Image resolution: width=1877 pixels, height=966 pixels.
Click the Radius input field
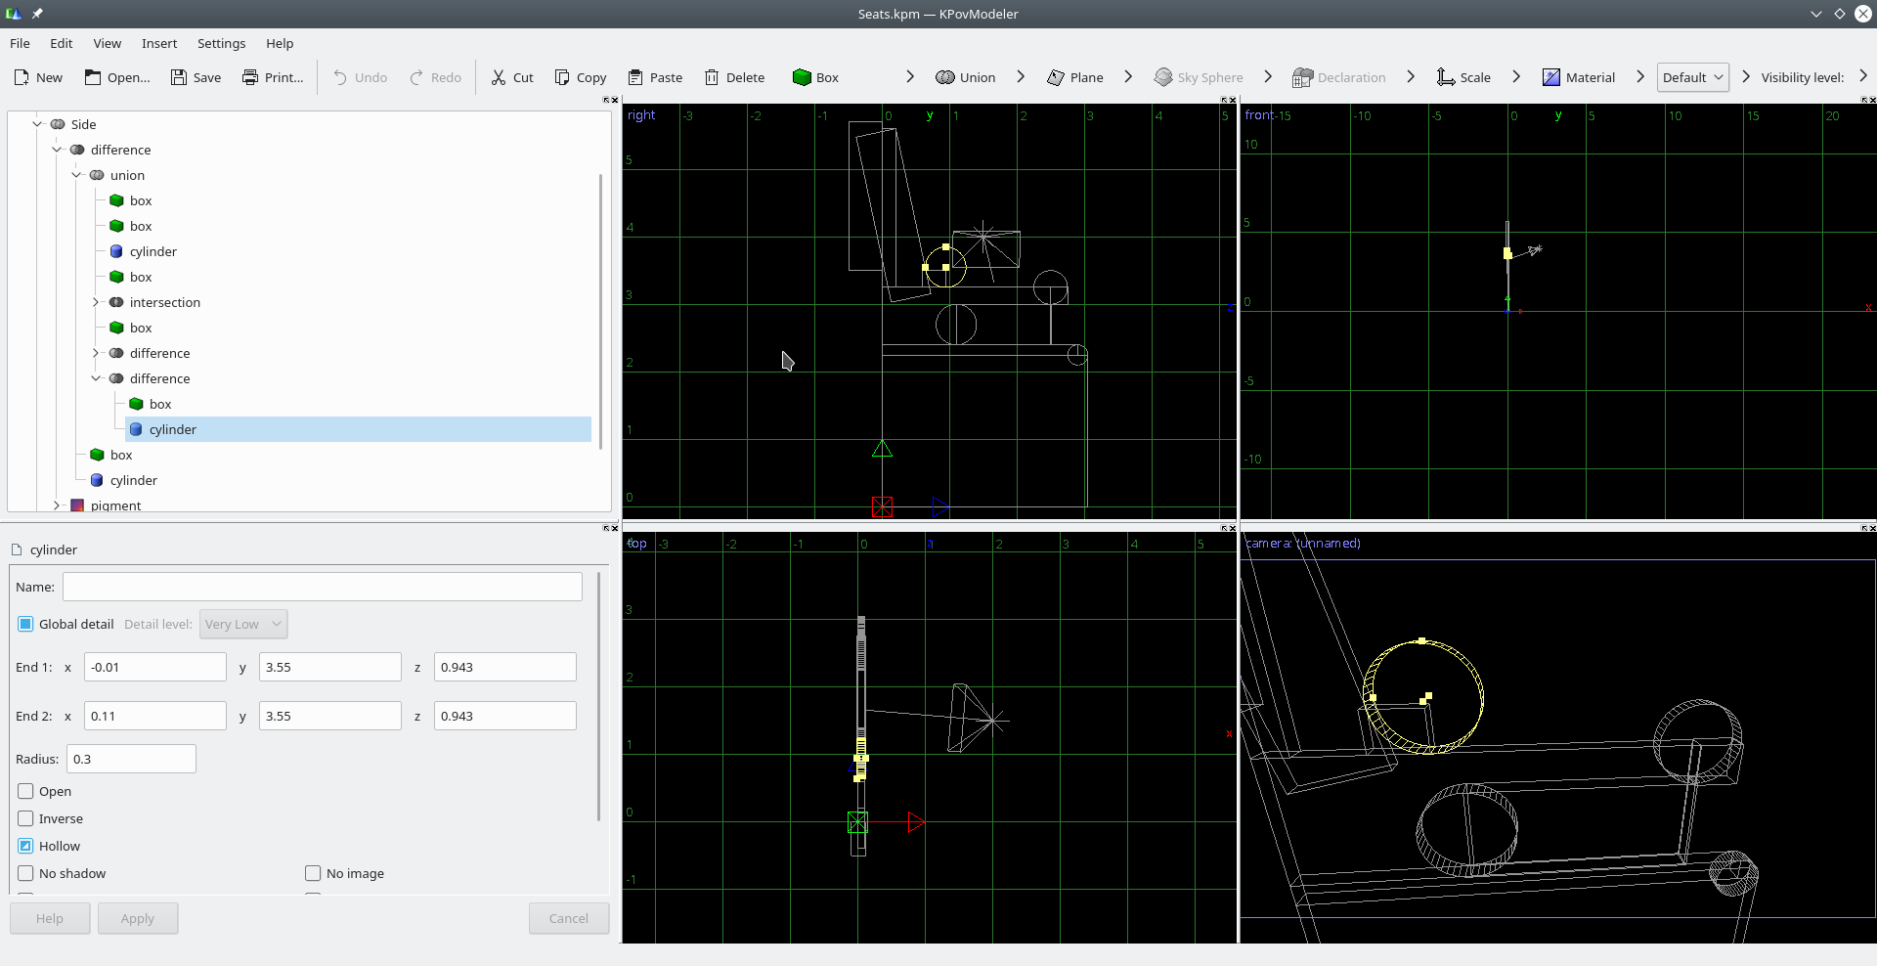point(131,759)
